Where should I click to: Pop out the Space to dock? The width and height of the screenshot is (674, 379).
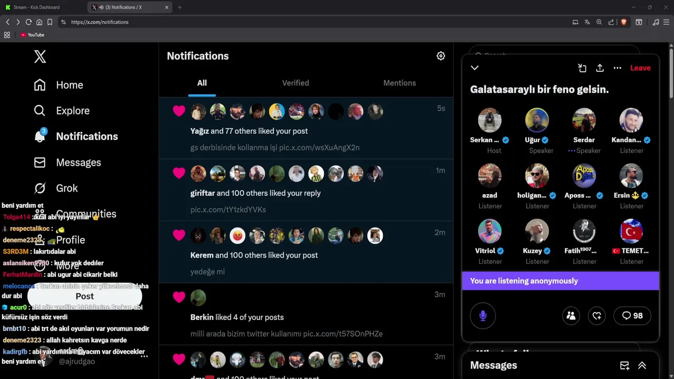tap(582, 68)
